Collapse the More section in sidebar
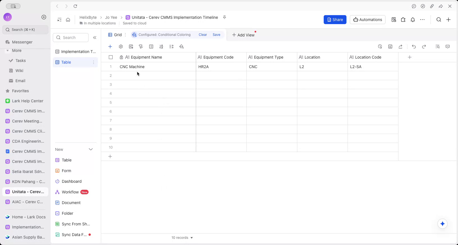 pyautogui.click(x=7, y=51)
